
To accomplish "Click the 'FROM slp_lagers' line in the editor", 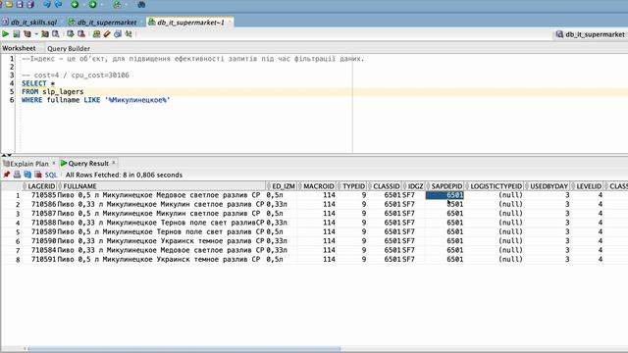I will 52,91.
